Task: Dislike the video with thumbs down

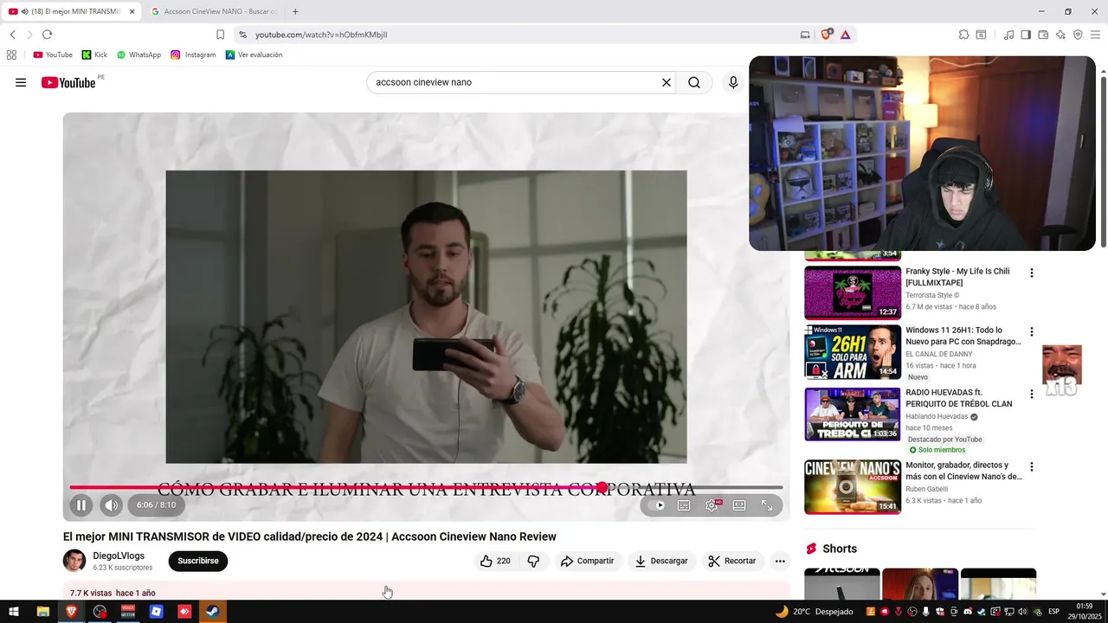Action: (x=533, y=561)
